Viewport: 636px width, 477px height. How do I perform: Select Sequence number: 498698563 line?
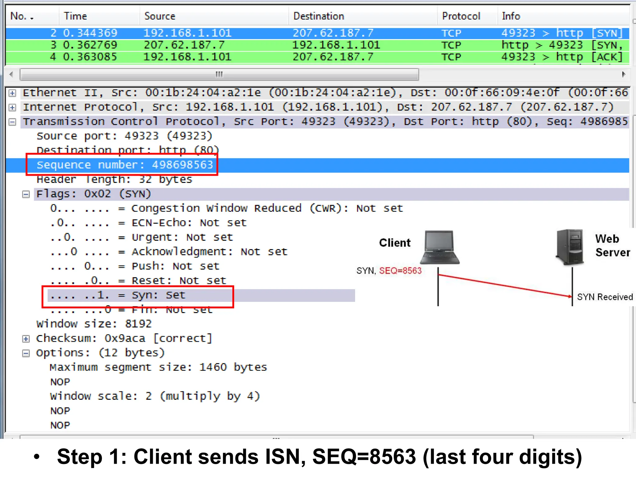(317, 165)
